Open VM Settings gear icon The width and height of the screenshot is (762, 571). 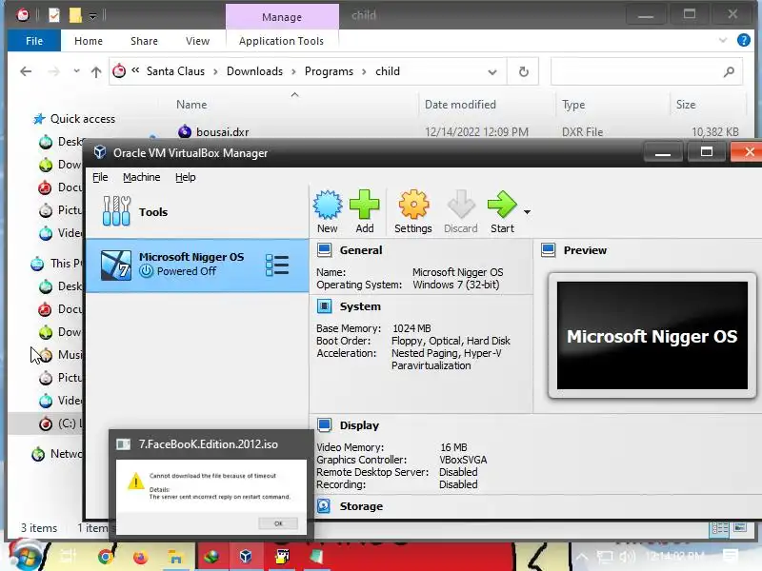[x=413, y=206]
